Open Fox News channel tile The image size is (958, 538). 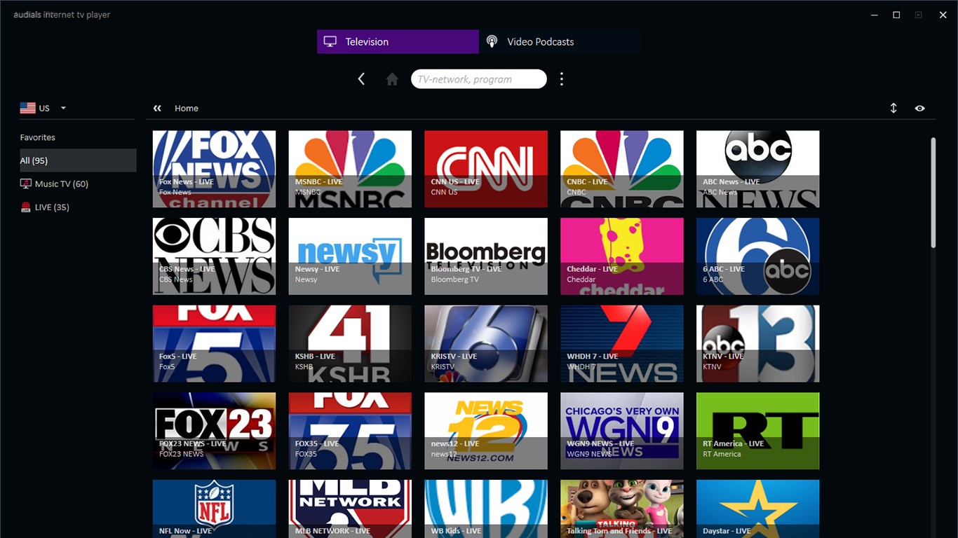pyautogui.click(x=214, y=169)
